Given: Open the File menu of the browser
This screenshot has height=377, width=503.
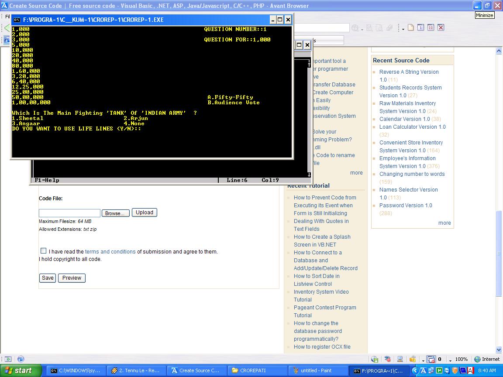Looking at the screenshot, I should (x=8, y=16).
